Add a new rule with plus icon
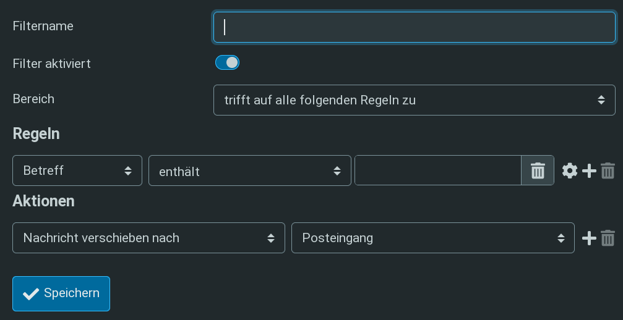This screenshot has height=320, width=623. tap(589, 171)
